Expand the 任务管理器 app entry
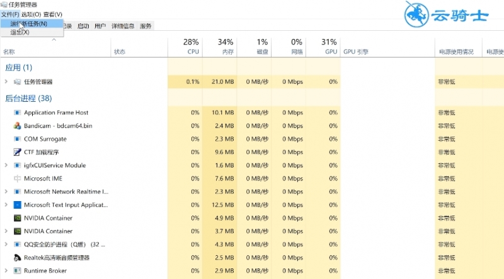 pyautogui.click(x=6, y=82)
